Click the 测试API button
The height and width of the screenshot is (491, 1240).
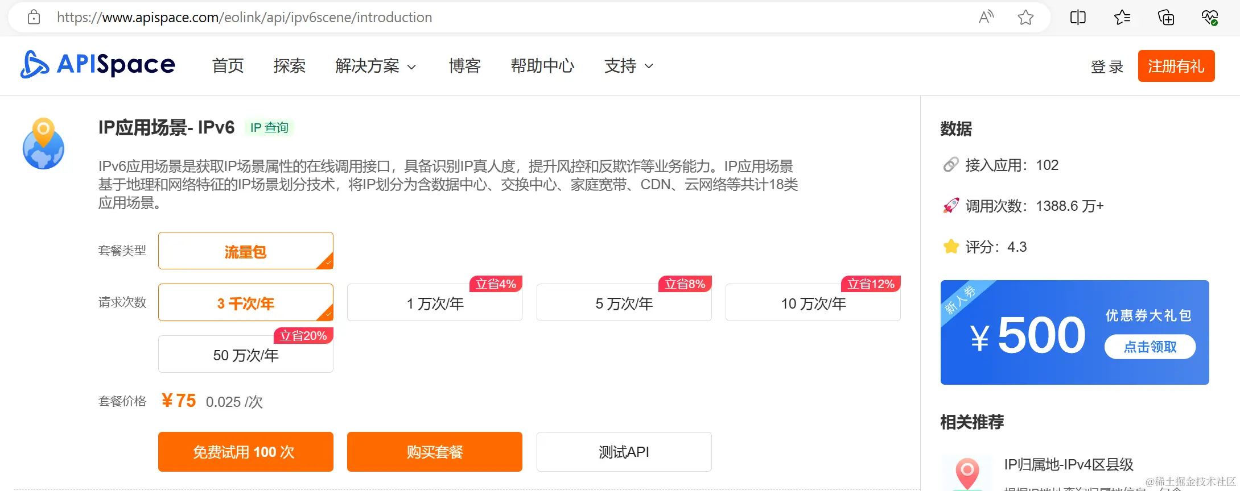(624, 452)
